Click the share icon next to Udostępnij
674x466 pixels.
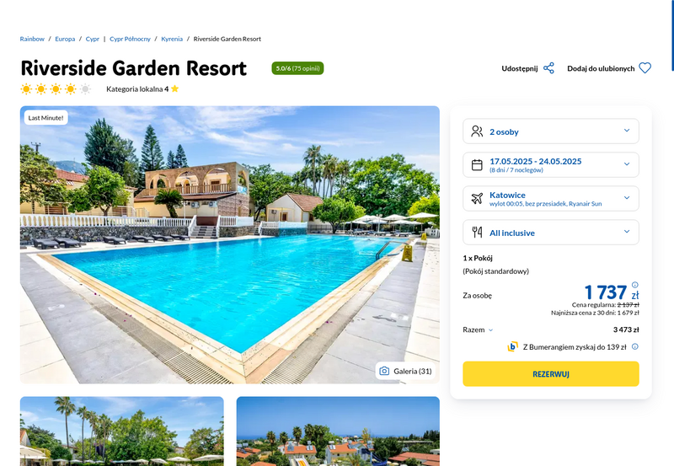548,68
